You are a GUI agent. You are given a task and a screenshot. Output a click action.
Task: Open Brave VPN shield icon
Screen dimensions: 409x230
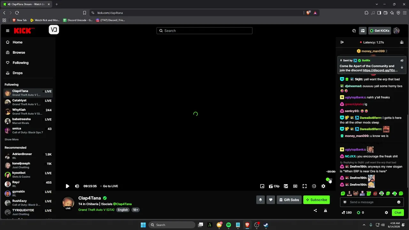(398, 13)
